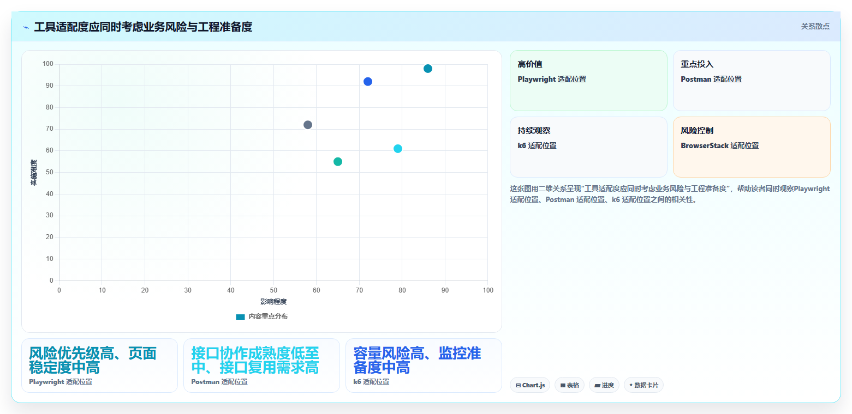Image resolution: width=852 pixels, height=414 pixels.
Task: Open the 高价值 Playwright card
Action: [588, 81]
